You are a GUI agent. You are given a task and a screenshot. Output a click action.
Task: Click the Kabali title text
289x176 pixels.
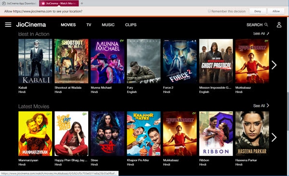tap(23, 88)
